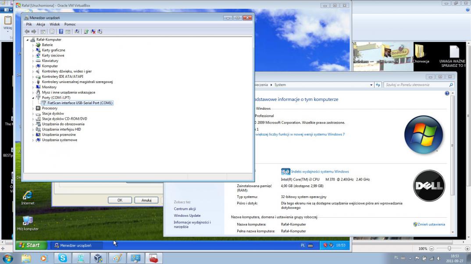Click the refresh button beside the address bar
This screenshot has width=471, height=264.
pos(378,85)
